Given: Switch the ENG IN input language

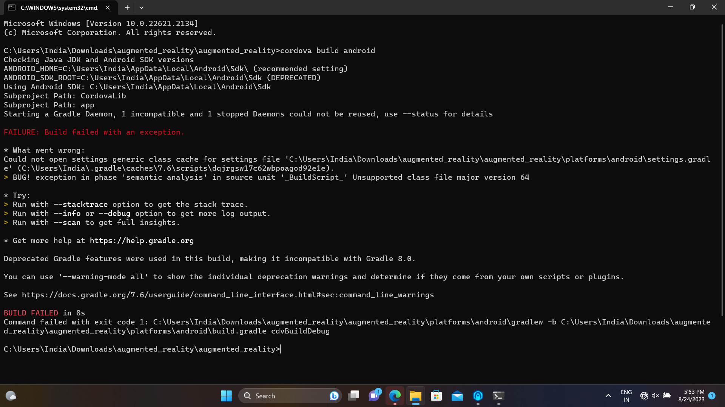Looking at the screenshot, I should 626,396.
